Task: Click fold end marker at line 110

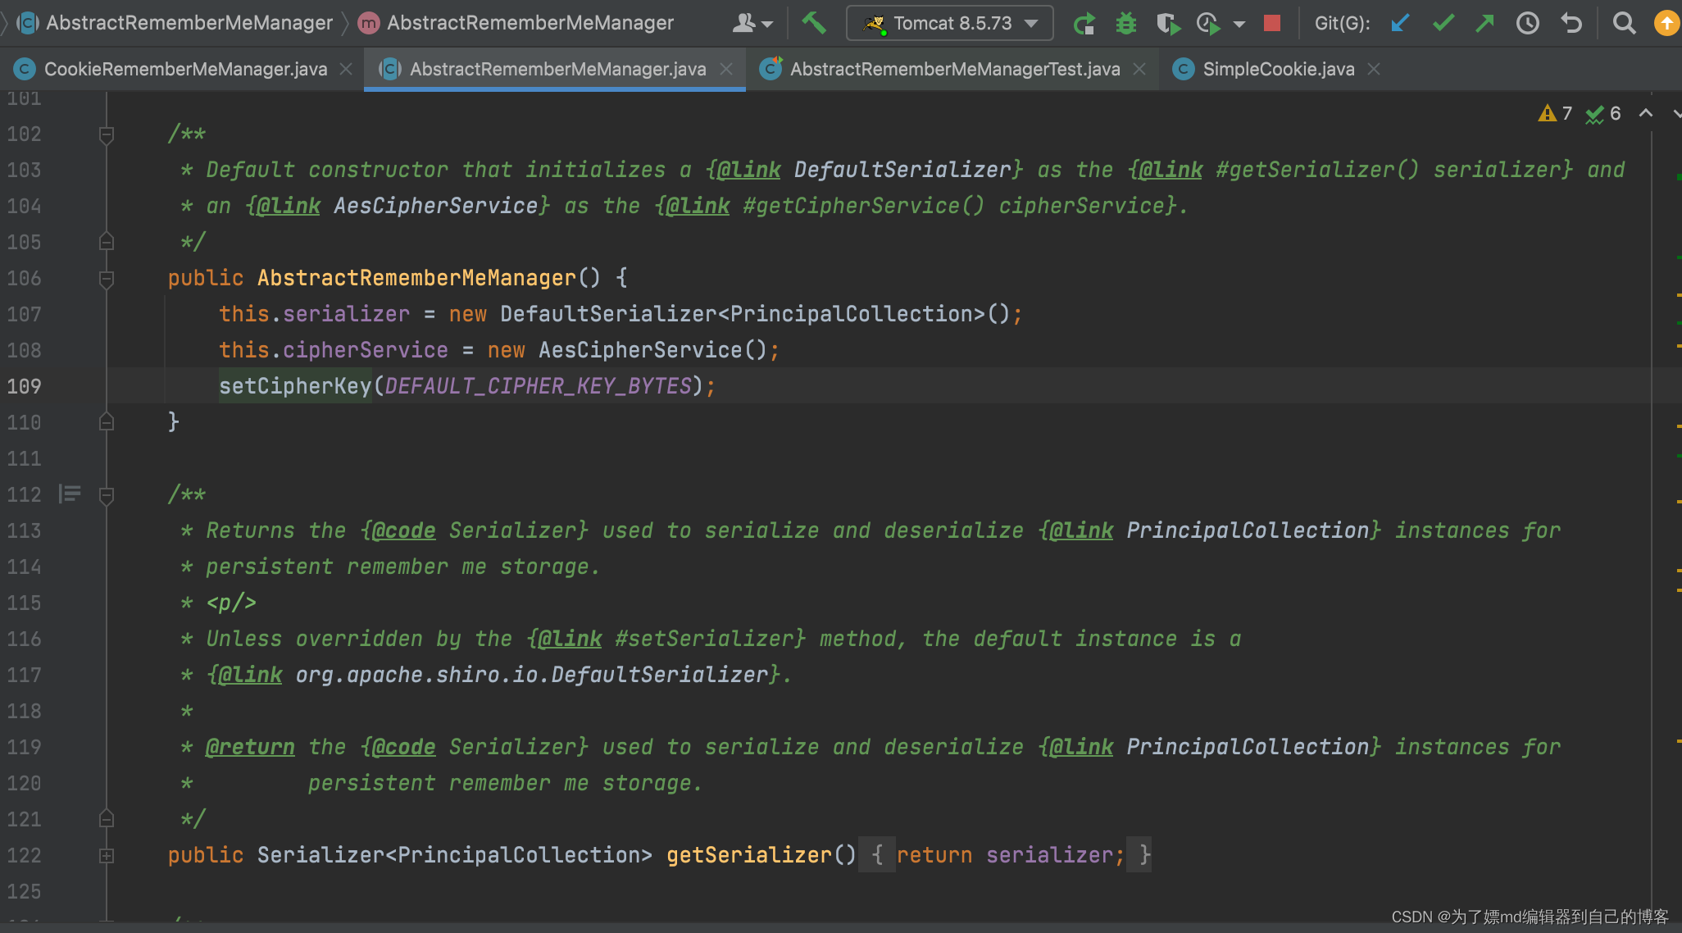Action: coord(107,422)
